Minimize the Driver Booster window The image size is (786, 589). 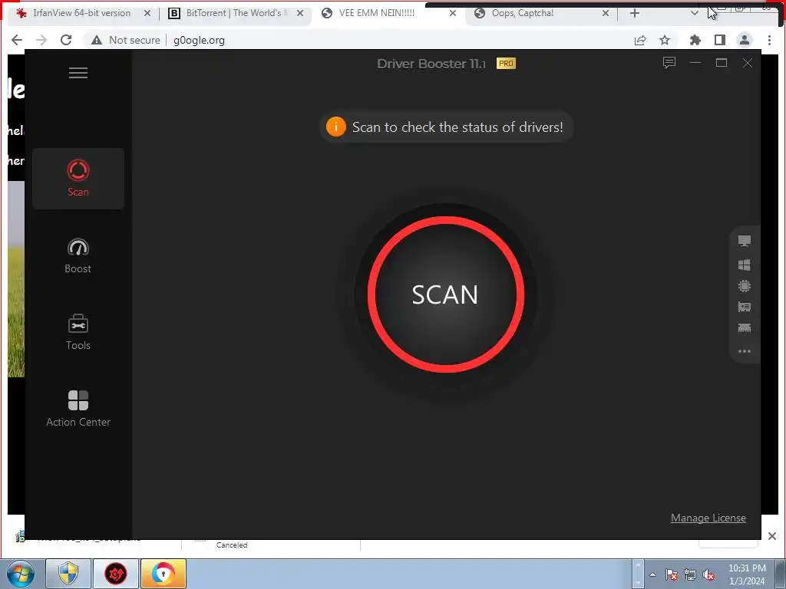point(695,63)
